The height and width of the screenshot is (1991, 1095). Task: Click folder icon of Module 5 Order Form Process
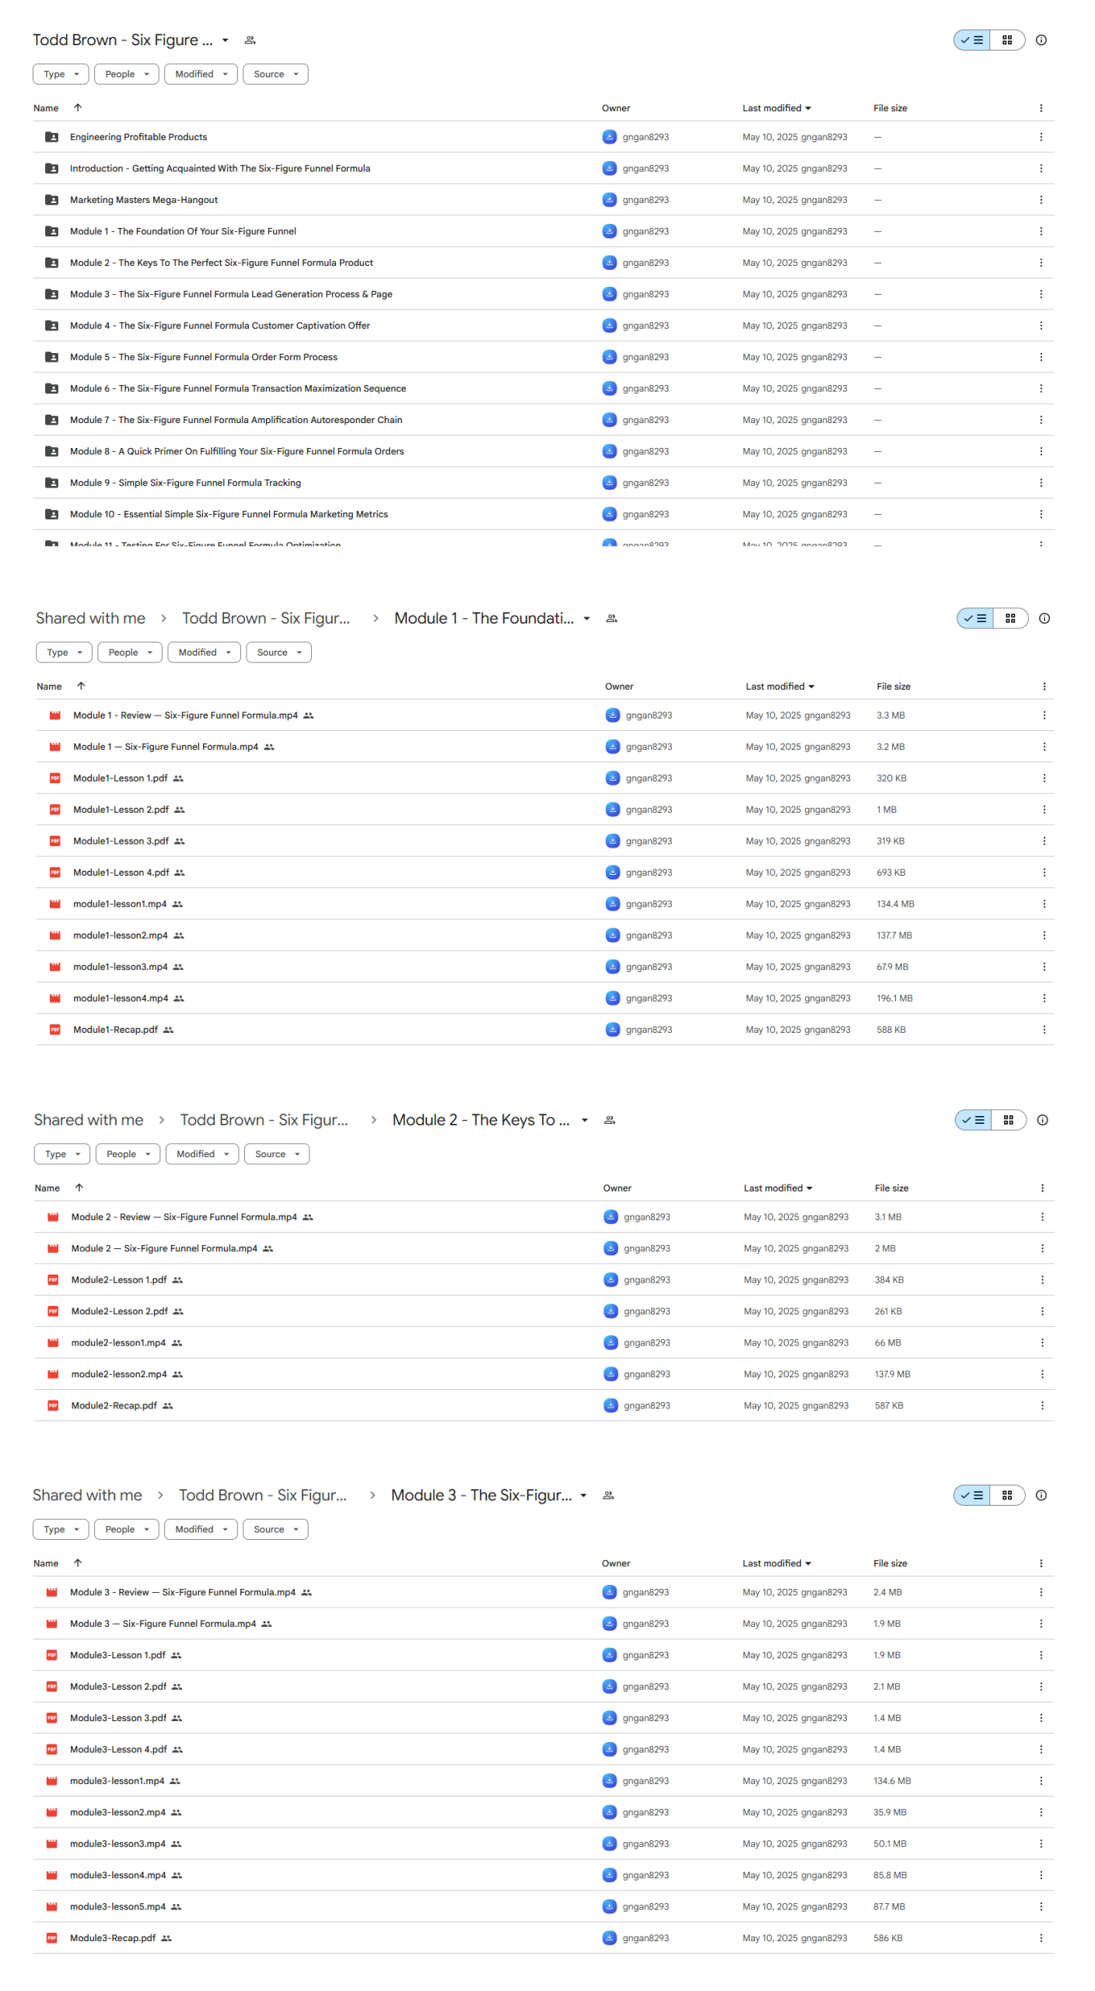(x=51, y=357)
